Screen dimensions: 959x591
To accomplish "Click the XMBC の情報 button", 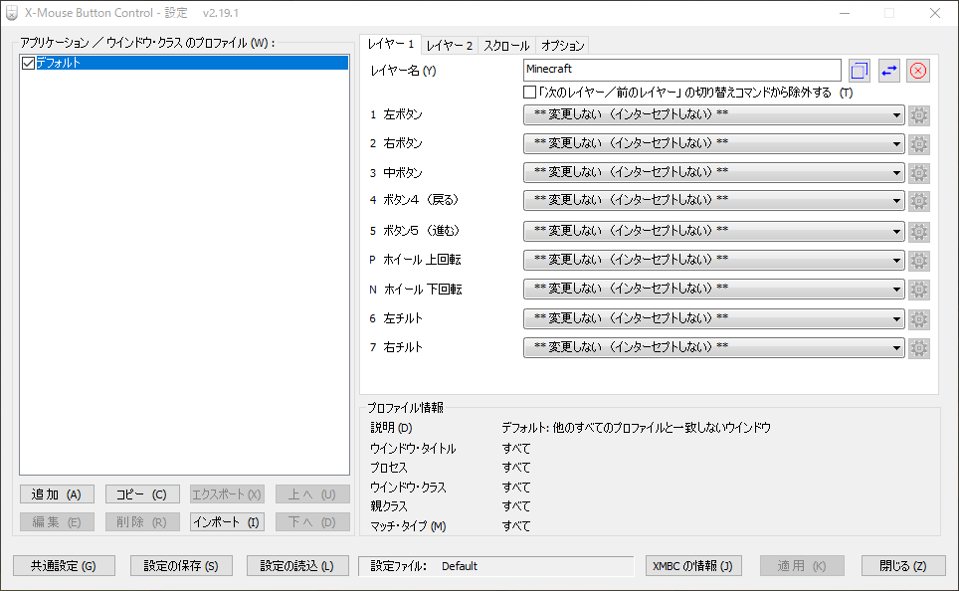I will pos(693,565).
